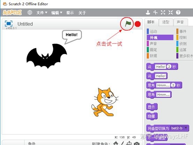
Task: Switch to the 脚本 tab
Action: pos(151,22)
